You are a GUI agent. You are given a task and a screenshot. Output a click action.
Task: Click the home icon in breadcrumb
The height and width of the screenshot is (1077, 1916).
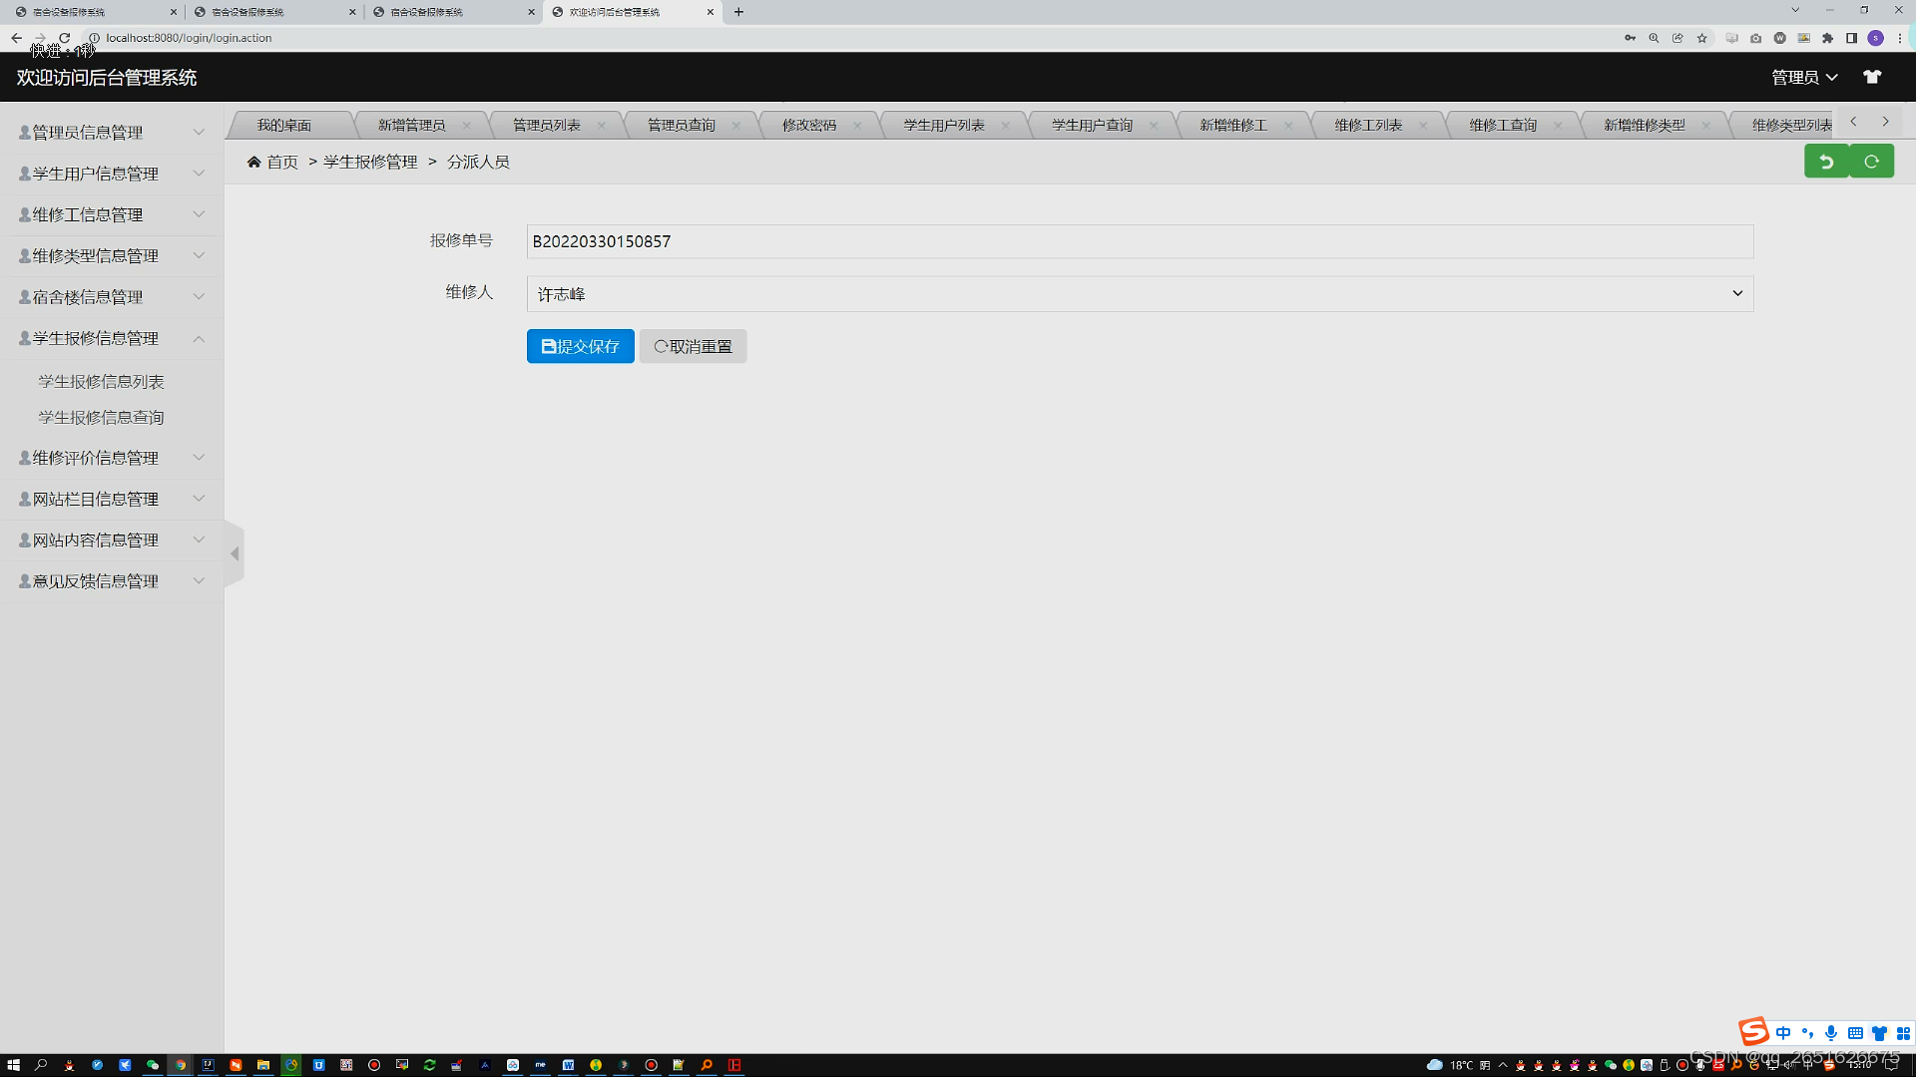click(x=254, y=162)
